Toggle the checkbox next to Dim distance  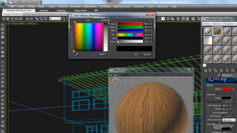click(234, 116)
